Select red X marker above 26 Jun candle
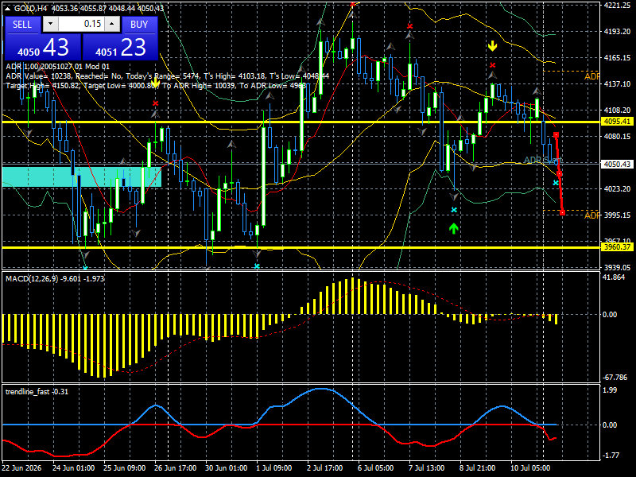The image size is (636, 477). (x=155, y=103)
